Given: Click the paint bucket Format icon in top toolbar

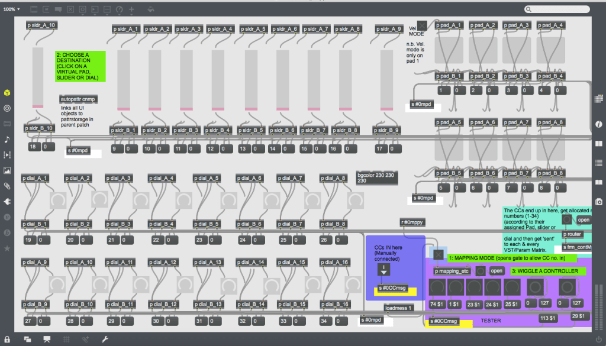Looking at the screenshot, I should point(151,9).
